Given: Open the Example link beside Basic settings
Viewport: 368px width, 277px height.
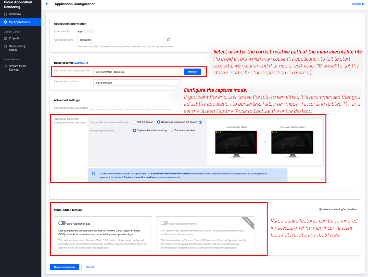Looking at the screenshot, I should (81, 63).
